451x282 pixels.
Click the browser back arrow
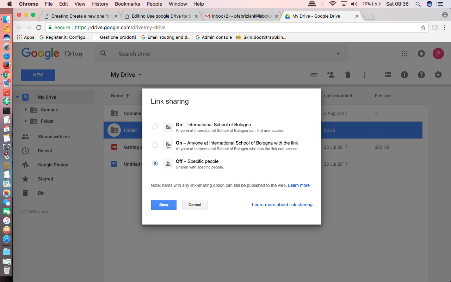point(19,27)
